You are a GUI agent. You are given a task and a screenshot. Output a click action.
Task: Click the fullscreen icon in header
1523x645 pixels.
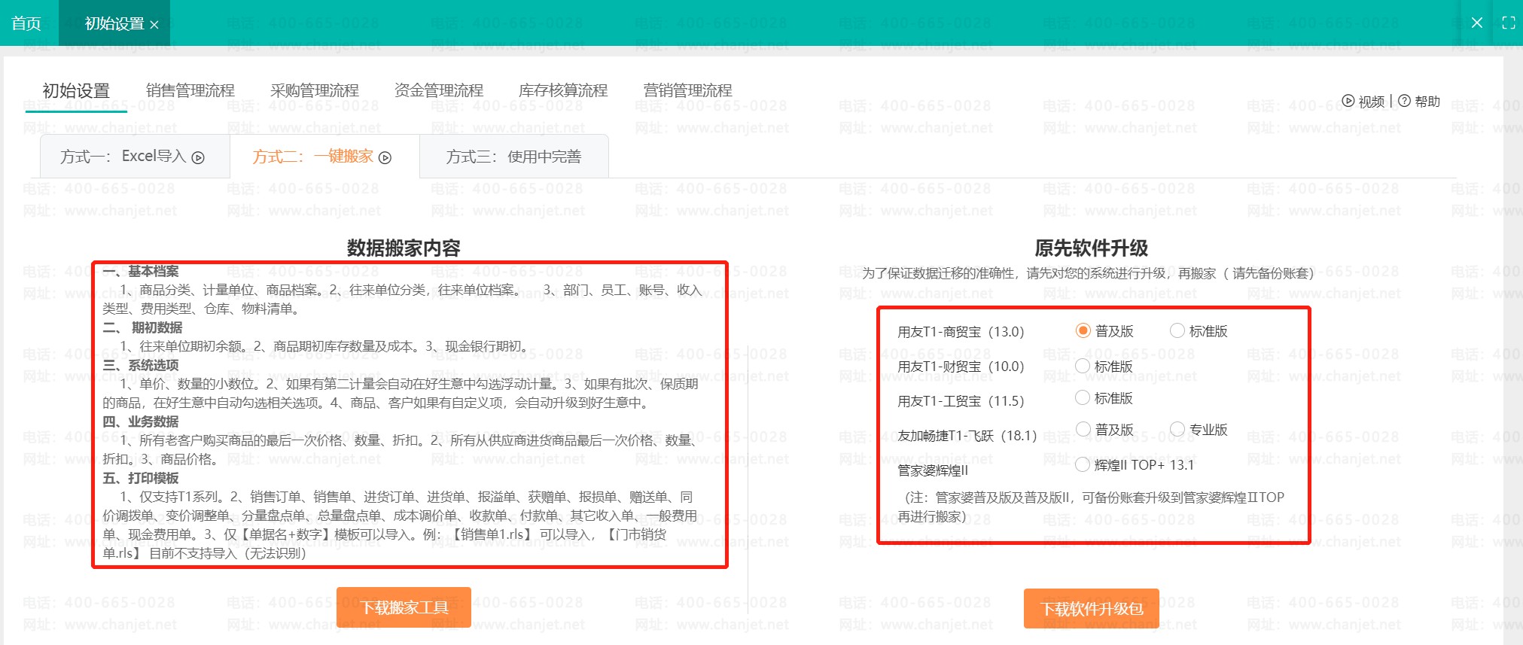click(x=1508, y=23)
